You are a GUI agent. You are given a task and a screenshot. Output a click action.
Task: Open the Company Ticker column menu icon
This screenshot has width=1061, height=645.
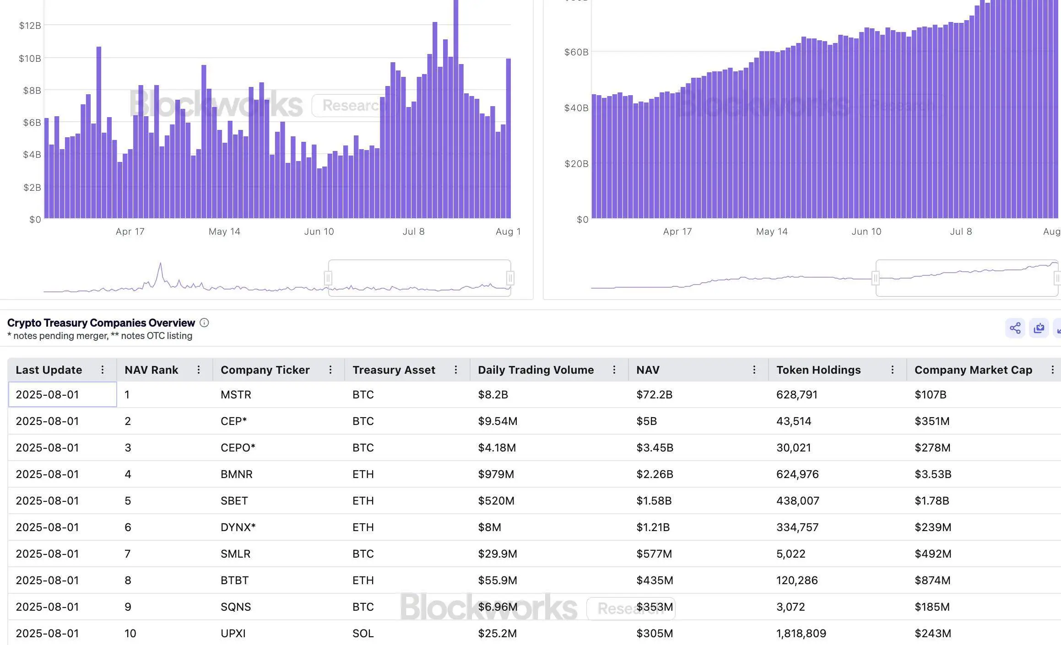[330, 370]
